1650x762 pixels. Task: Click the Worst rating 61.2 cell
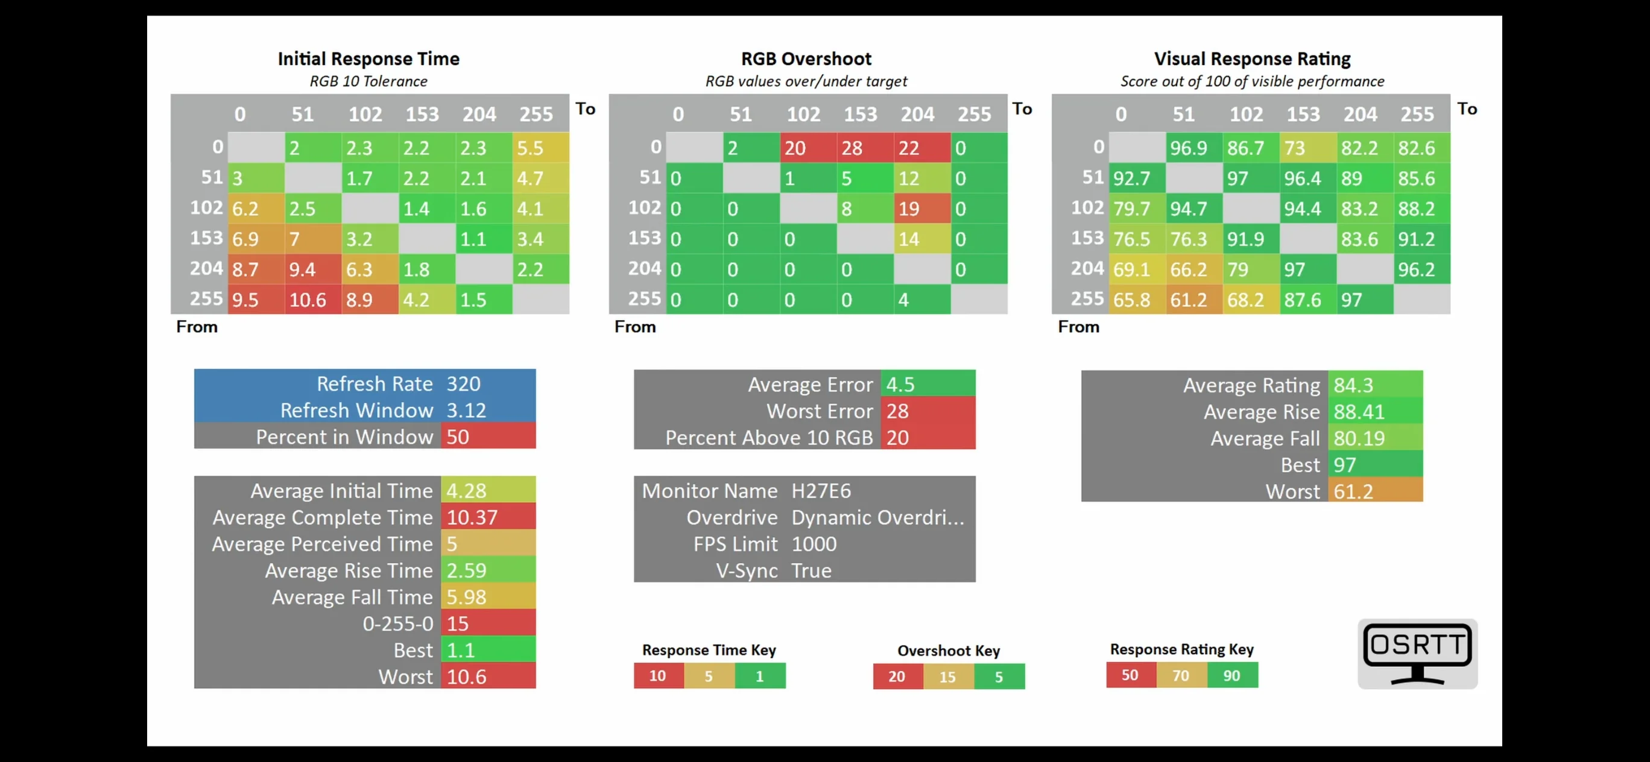(x=1375, y=491)
